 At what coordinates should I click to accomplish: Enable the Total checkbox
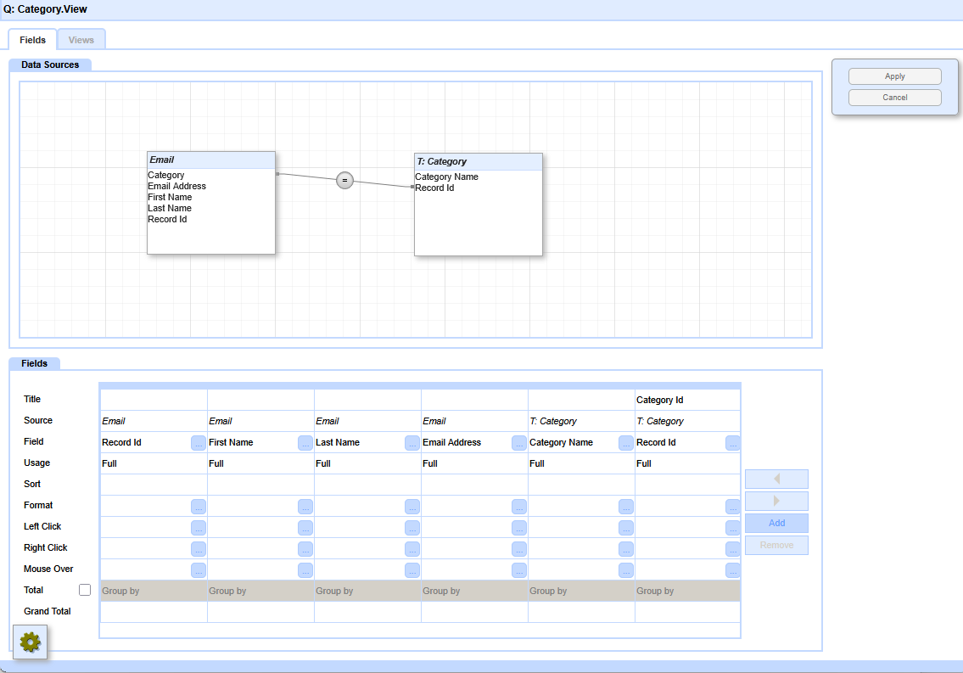pyautogui.click(x=85, y=590)
